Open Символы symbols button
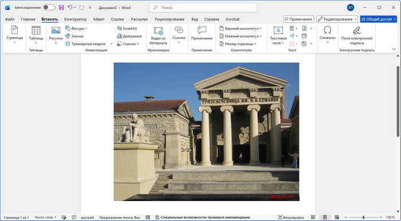Image resolution: width=401 pixels, height=221 pixels. point(327,35)
